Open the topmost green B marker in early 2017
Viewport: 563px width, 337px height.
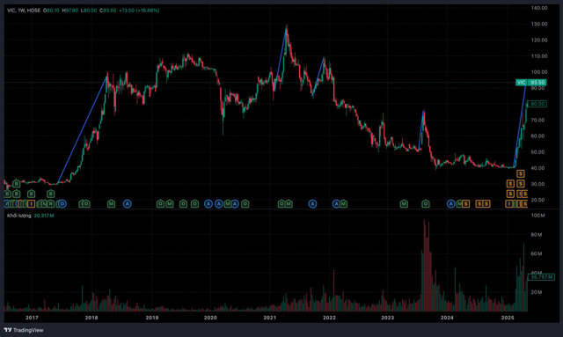16,184
